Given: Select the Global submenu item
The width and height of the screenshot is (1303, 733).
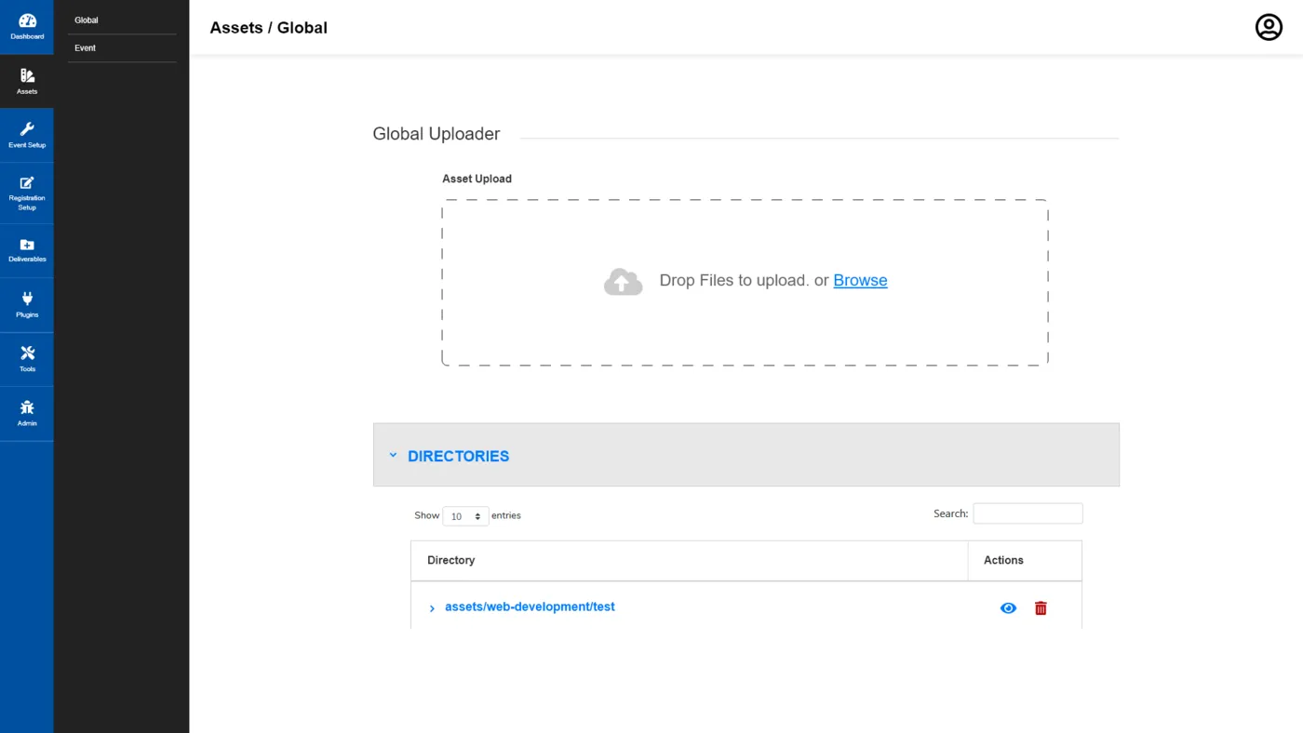Looking at the screenshot, I should (87, 20).
